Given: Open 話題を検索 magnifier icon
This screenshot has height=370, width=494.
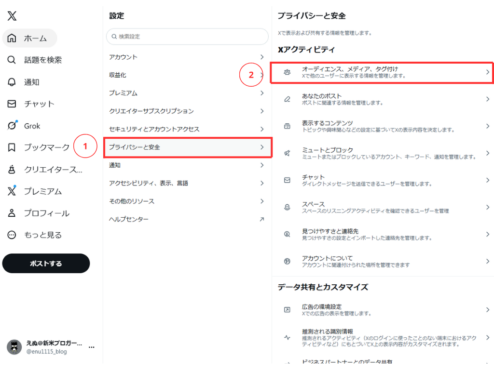Looking at the screenshot, I should click(12, 60).
